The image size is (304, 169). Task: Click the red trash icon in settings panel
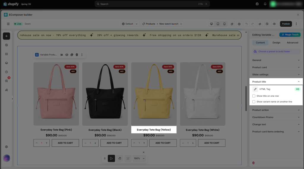tap(254, 163)
